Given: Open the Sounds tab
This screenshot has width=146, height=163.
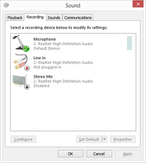Looking at the screenshot, I should tap(54, 18).
